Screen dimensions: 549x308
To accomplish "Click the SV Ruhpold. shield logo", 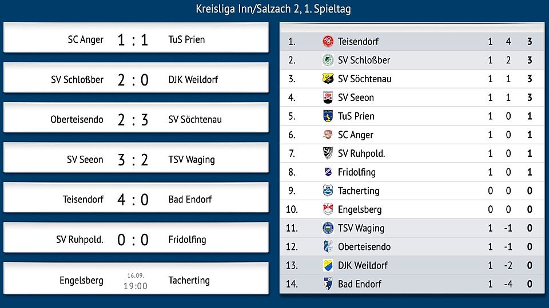I will point(328,153).
